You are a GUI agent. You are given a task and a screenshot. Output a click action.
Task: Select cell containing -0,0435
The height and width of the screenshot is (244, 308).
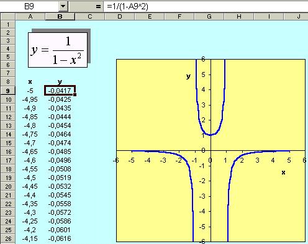pyautogui.click(x=60, y=108)
